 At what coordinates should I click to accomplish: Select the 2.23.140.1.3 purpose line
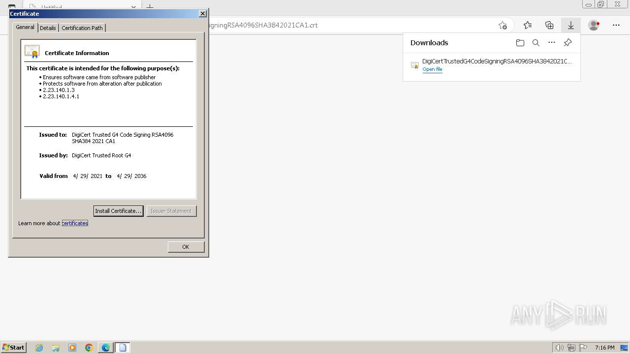coord(59,90)
